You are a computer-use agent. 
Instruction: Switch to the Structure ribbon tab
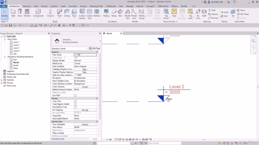click(27, 6)
